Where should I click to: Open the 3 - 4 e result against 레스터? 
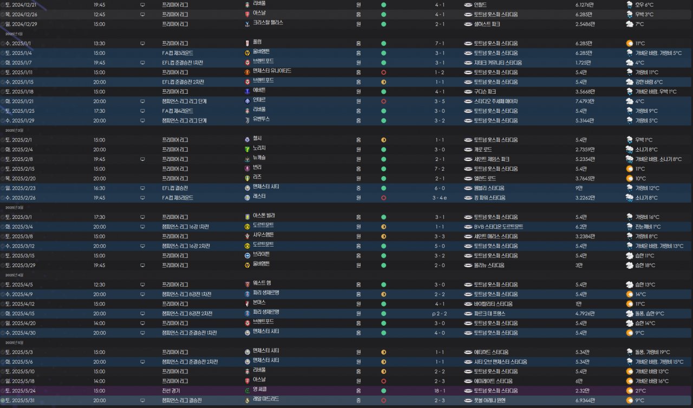coord(440,198)
